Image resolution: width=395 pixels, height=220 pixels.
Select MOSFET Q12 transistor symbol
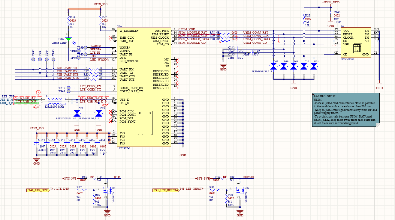[240, 190]
